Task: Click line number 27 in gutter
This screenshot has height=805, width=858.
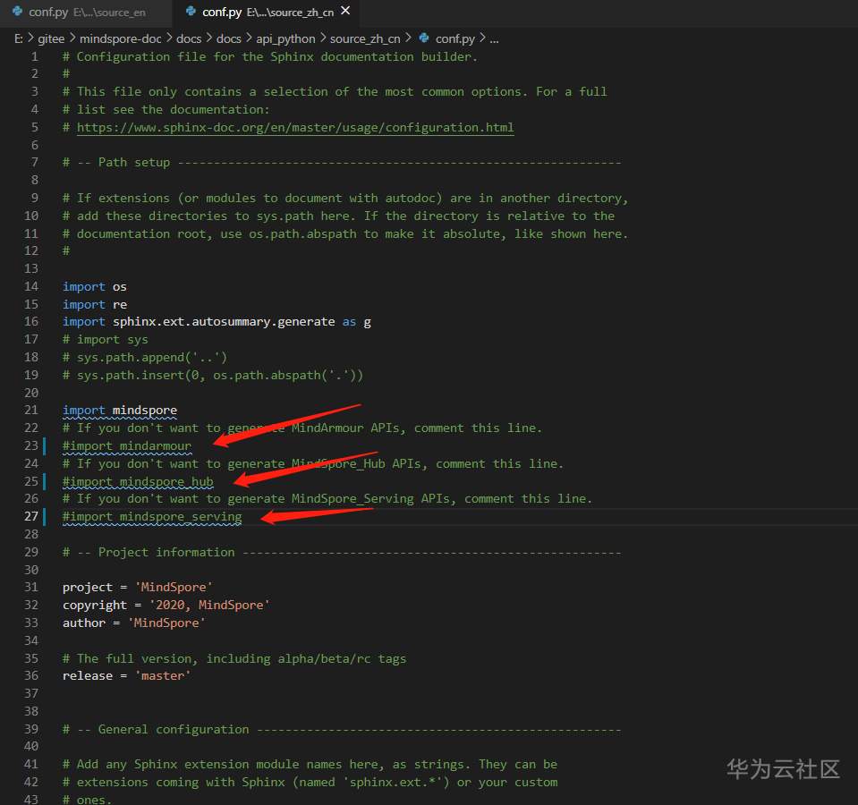Action: click(31, 516)
